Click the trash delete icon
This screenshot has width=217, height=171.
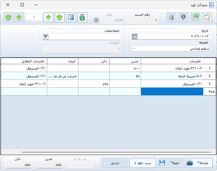coord(171,17)
